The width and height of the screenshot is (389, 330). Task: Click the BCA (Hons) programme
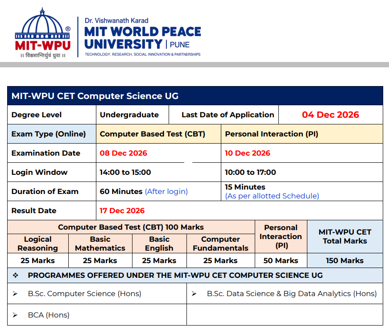point(49,315)
